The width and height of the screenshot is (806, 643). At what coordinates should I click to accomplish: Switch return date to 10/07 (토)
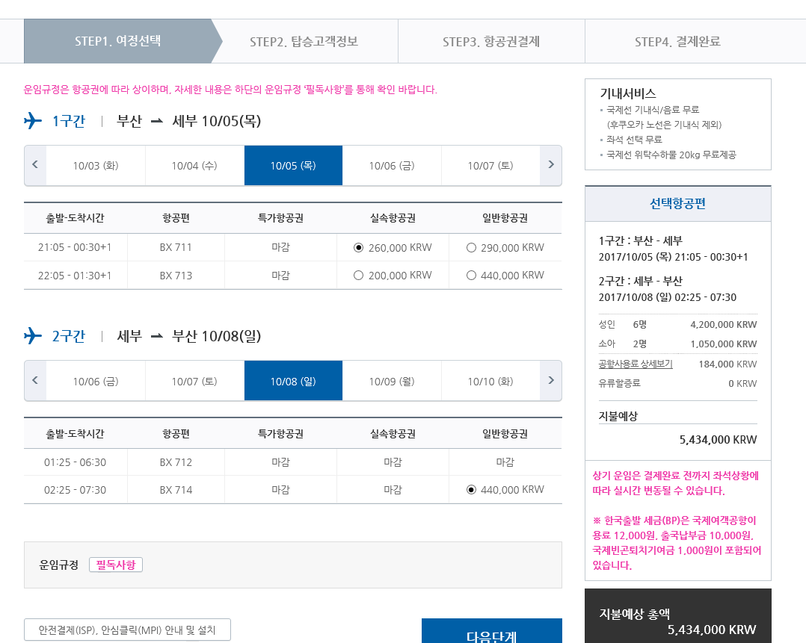pos(194,381)
